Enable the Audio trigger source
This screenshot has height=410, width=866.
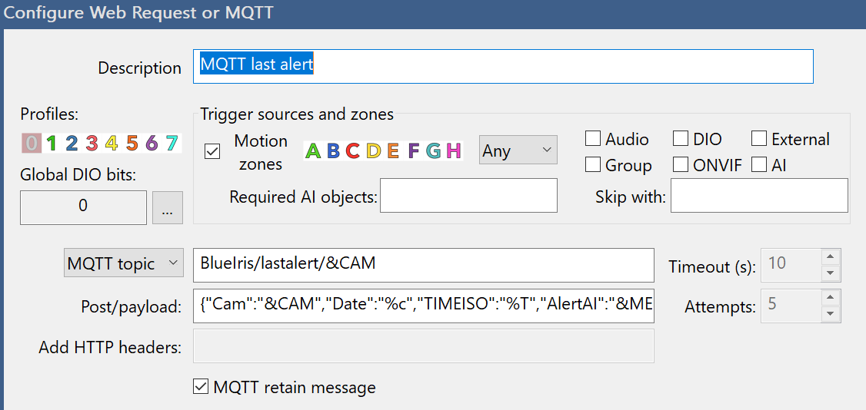coord(593,139)
